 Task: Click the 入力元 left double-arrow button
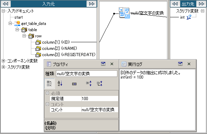(6, 4)
